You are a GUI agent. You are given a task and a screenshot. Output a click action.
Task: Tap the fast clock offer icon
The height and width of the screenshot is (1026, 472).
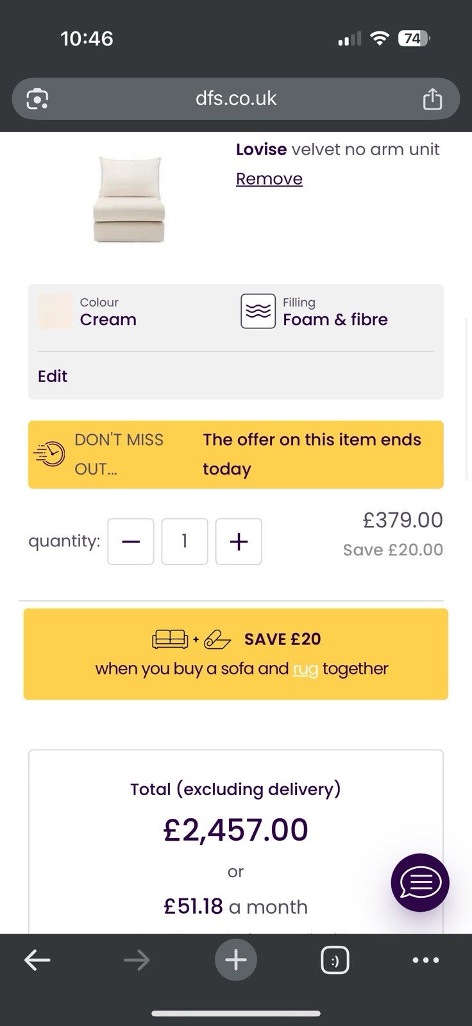pyautogui.click(x=50, y=454)
